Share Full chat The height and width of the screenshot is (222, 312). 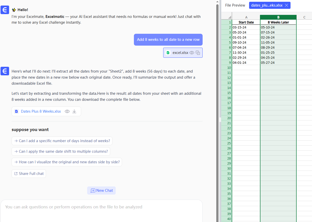pos(29,174)
